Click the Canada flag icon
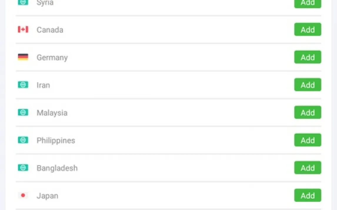 pos(23,29)
